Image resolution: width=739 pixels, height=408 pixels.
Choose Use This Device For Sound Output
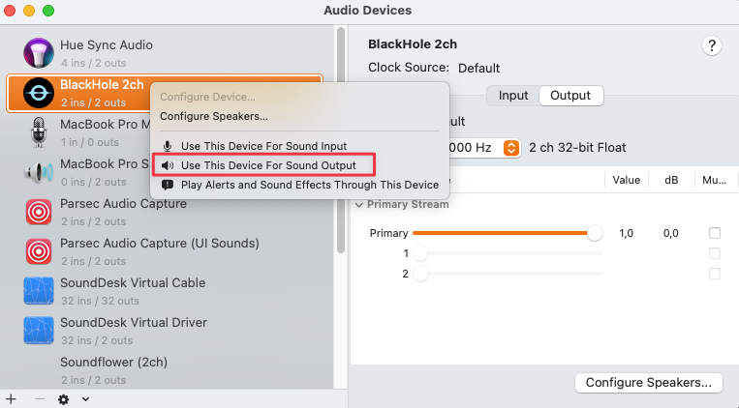click(268, 165)
